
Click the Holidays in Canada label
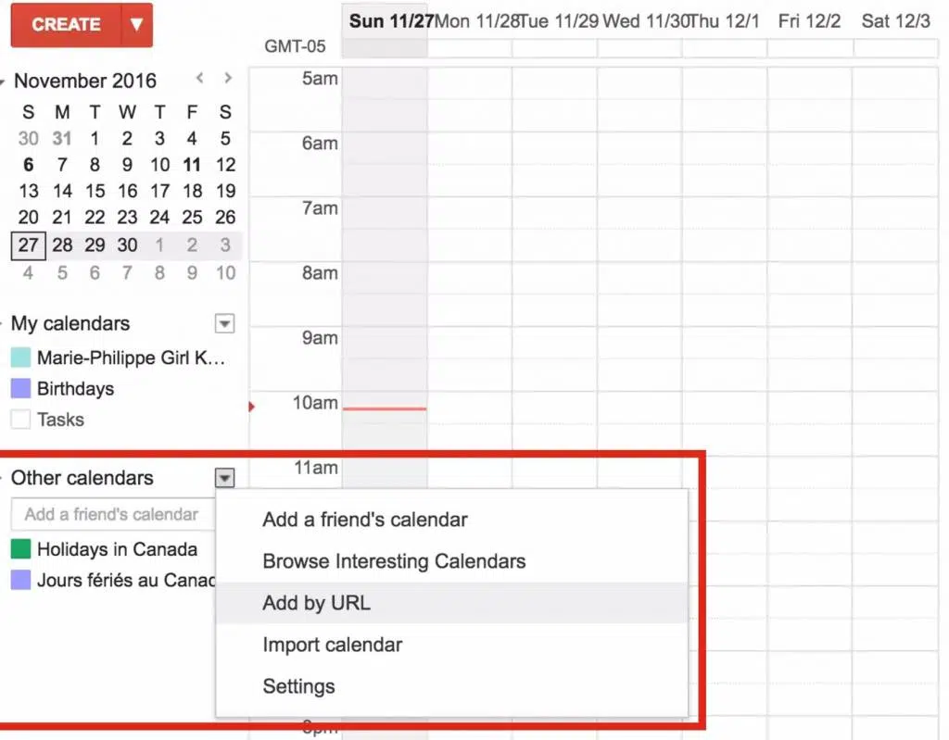tap(117, 549)
